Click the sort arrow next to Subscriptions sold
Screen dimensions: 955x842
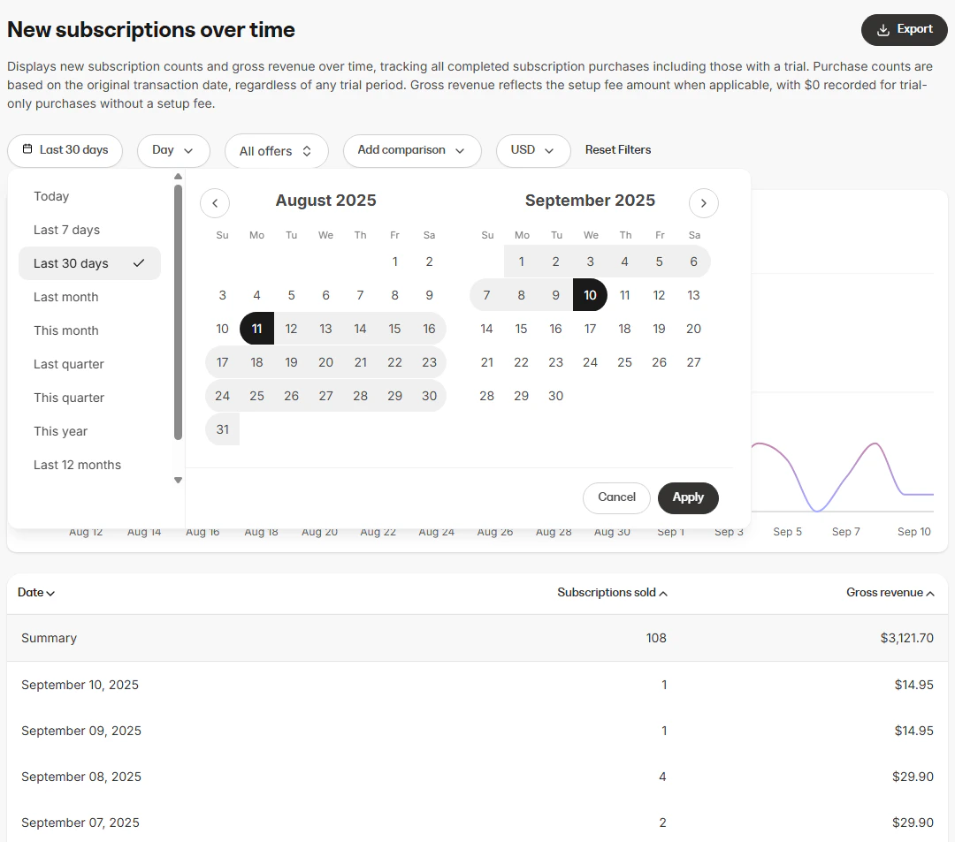tap(663, 593)
